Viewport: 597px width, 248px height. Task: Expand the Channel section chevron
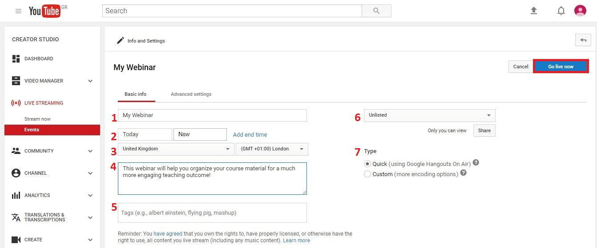point(90,173)
